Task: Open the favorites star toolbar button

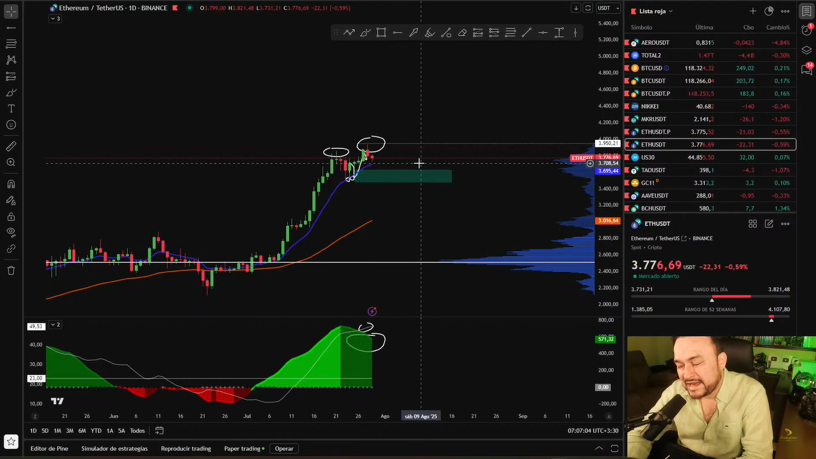Action: 11,442
